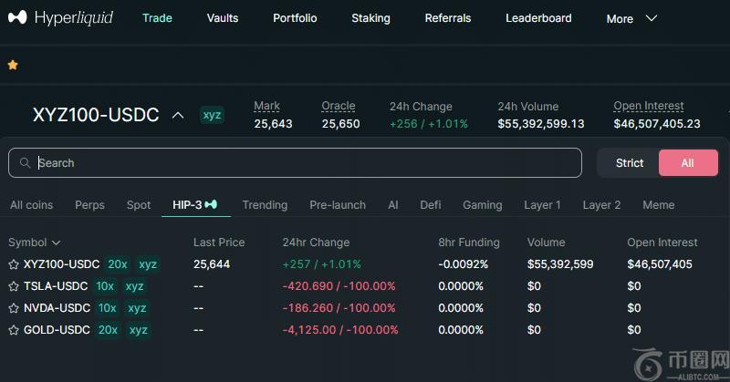Click the magnifier icon in search bar
The width and height of the screenshot is (730, 382).
point(24,163)
